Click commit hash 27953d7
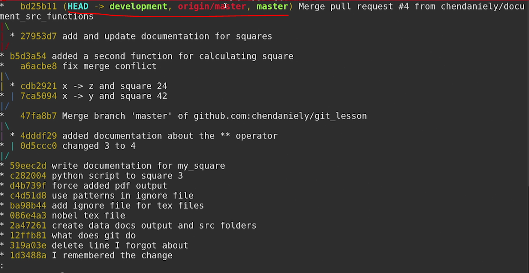 [x=38, y=36]
